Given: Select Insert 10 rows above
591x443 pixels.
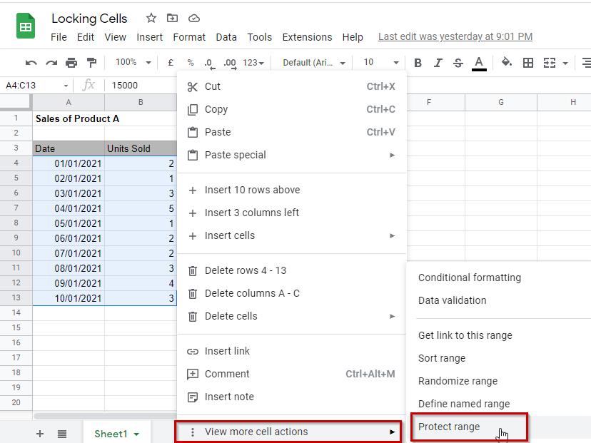Looking at the screenshot, I should point(292,190).
